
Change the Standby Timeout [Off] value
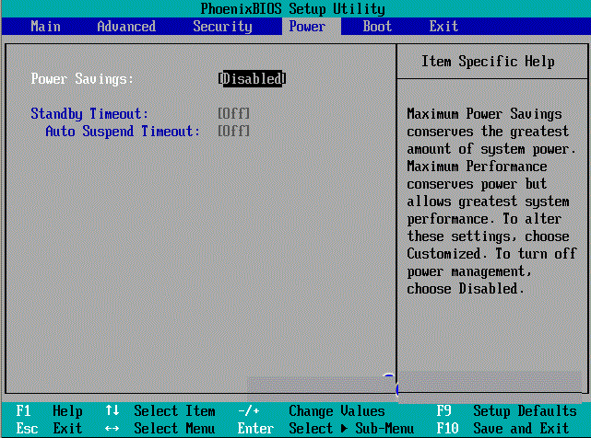[x=233, y=114]
